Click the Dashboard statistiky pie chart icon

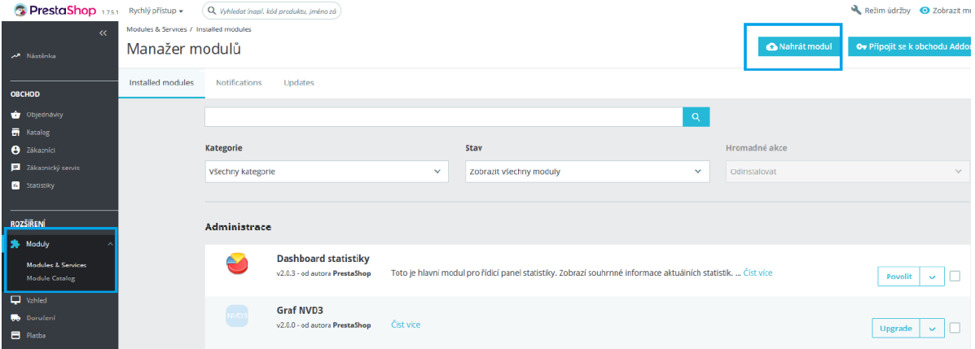(237, 264)
